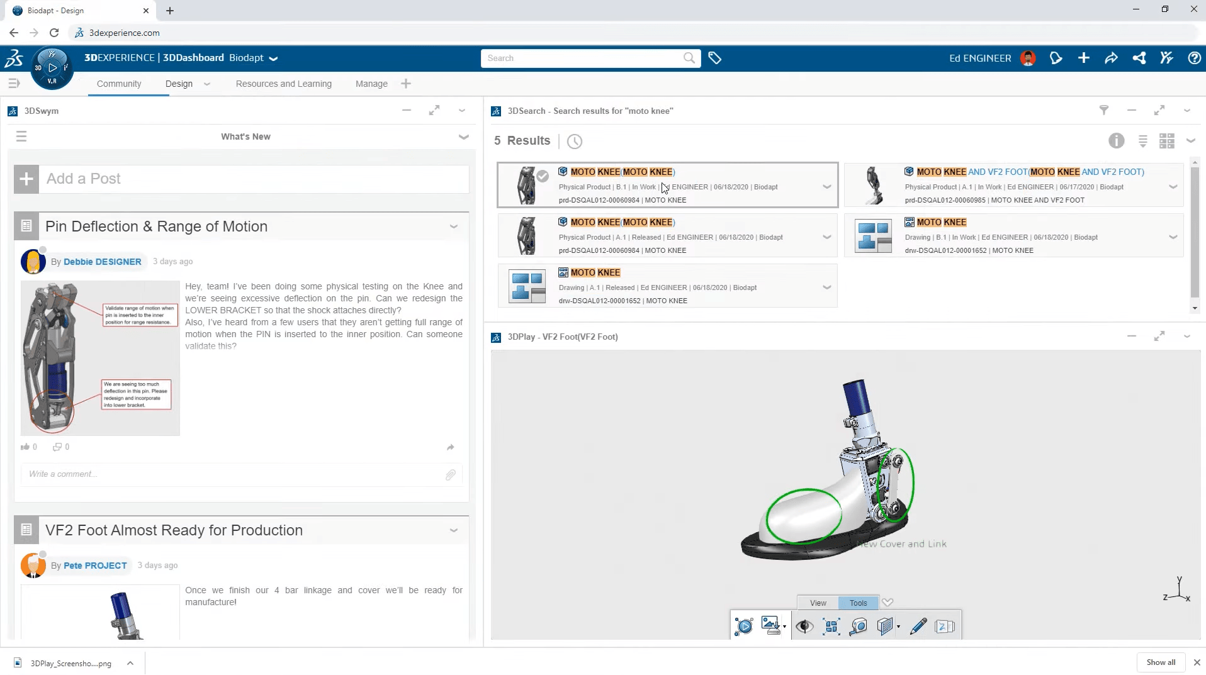
Task: Click Show all downloads button
Action: [1161, 662]
